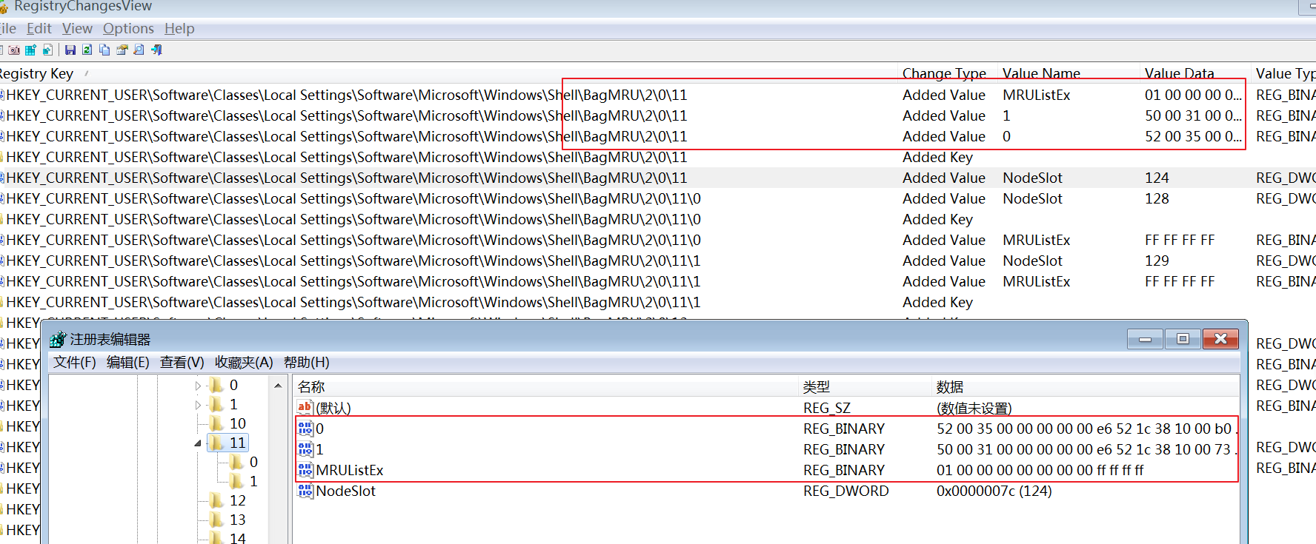Click the binary icon beside value 1 in Registry Editor

[x=305, y=449]
